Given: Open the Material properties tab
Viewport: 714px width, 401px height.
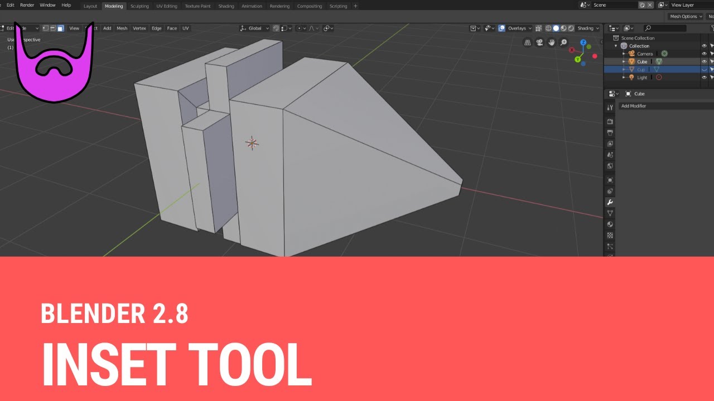Looking at the screenshot, I should (610, 224).
